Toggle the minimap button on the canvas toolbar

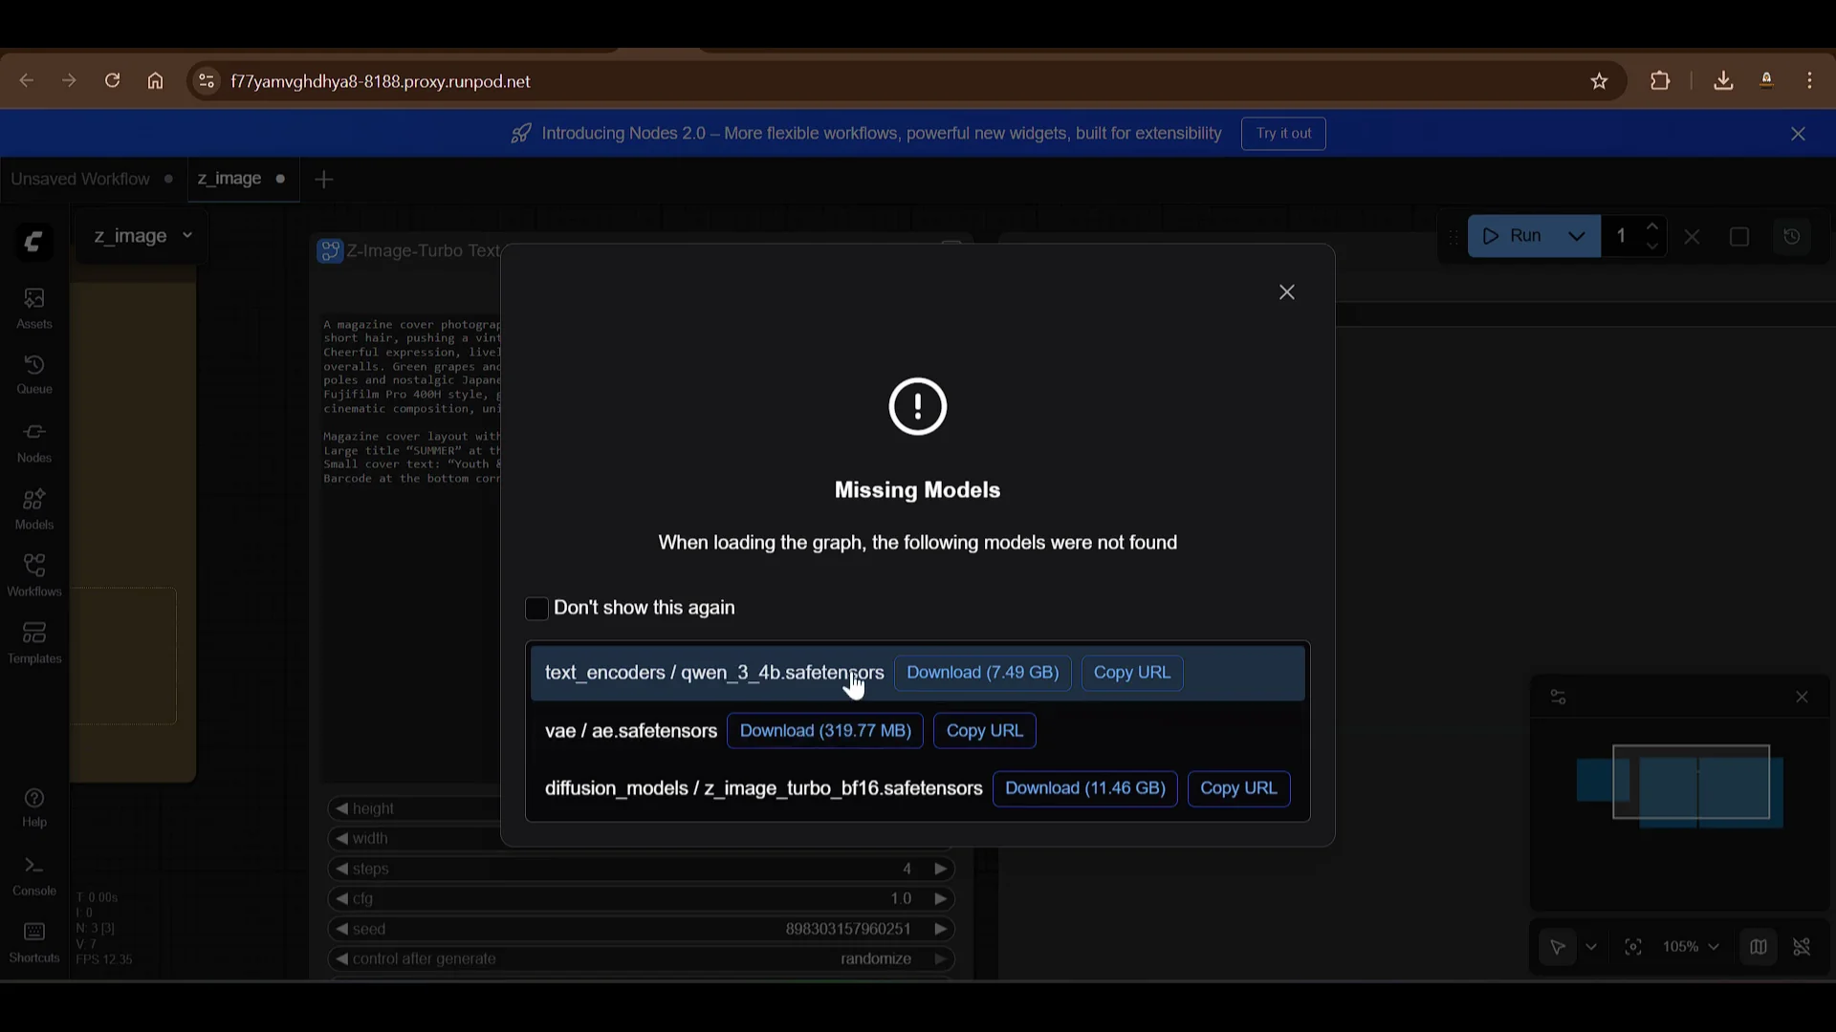click(x=1759, y=947)
